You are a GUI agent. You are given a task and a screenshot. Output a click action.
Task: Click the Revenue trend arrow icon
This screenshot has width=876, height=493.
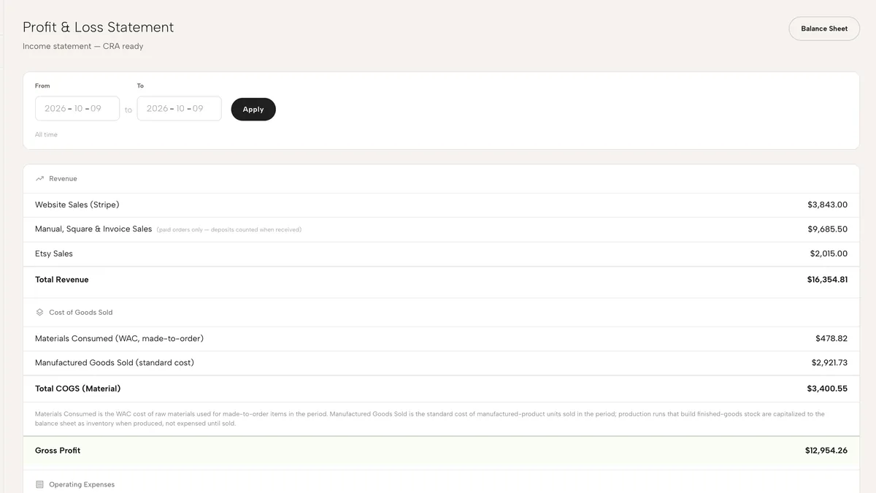39,179
